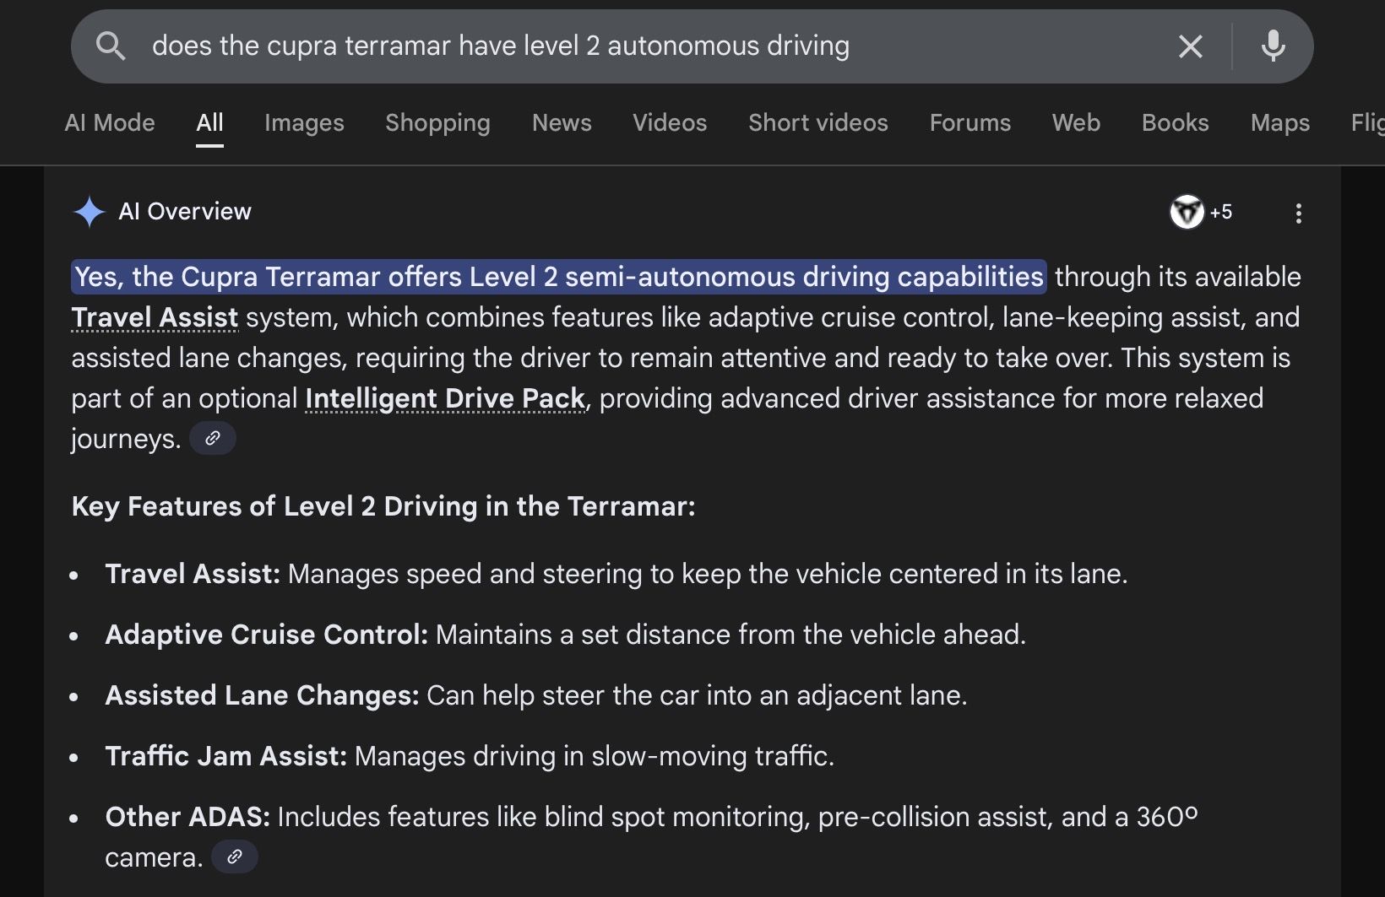Viewport: 1385px width, 897px height.
Task: Open AI Overview three-dot options menu
Action: pos(1298,213)
